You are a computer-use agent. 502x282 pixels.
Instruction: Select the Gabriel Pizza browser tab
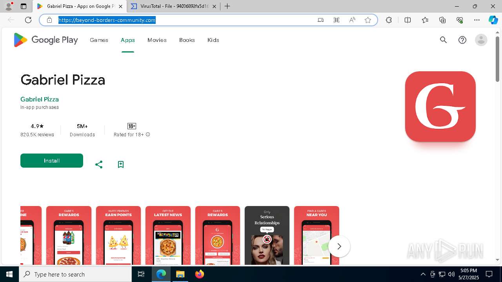click(80, 6)
